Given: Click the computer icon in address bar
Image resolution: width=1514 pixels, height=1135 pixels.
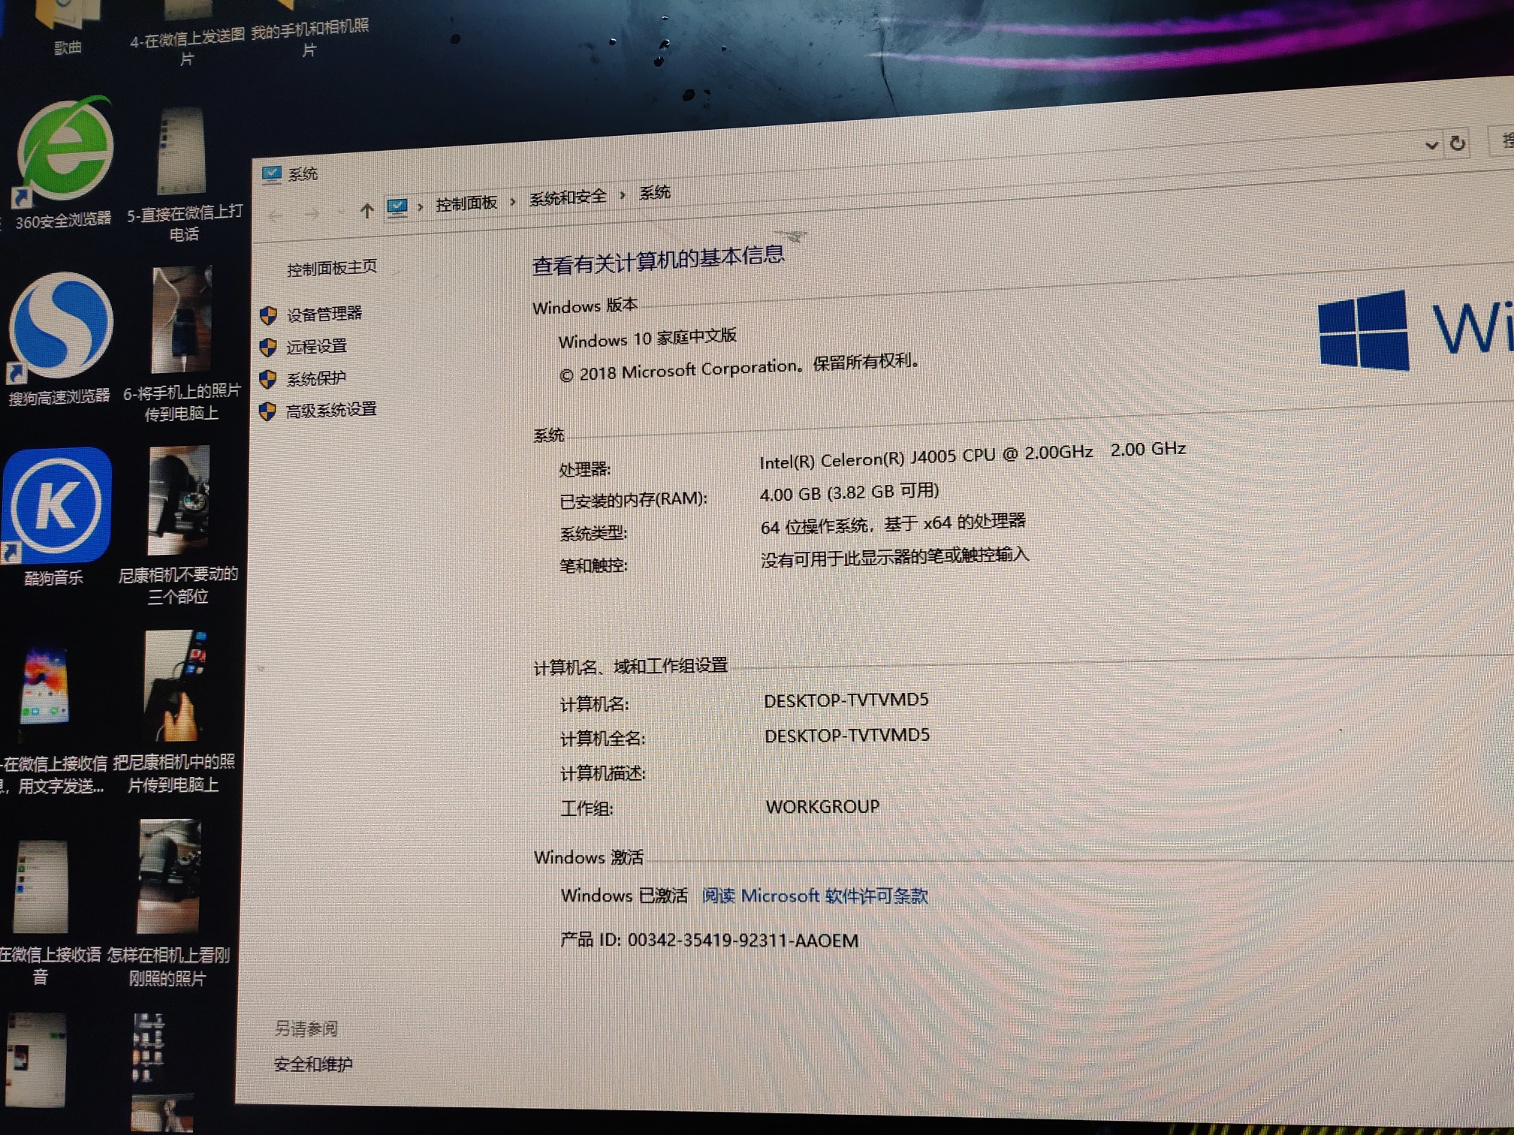Looking at the screenshot, I should pyautogui.click(x=397, y=207).
